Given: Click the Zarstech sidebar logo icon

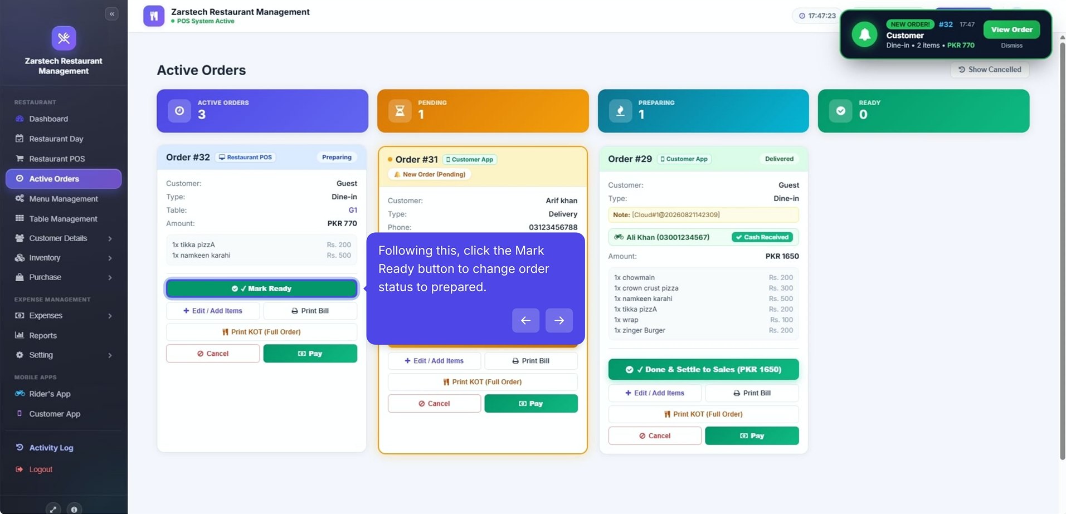Looking at the screenshot, I should [x=64, y=38].
